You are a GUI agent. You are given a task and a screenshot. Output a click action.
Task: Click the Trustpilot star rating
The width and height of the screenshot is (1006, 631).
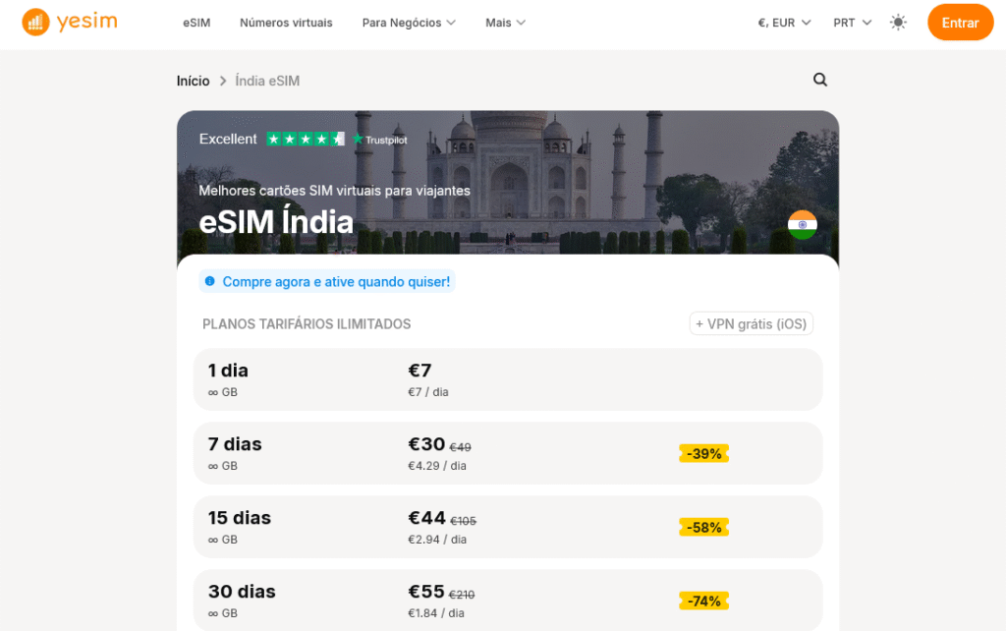(306, 140)
